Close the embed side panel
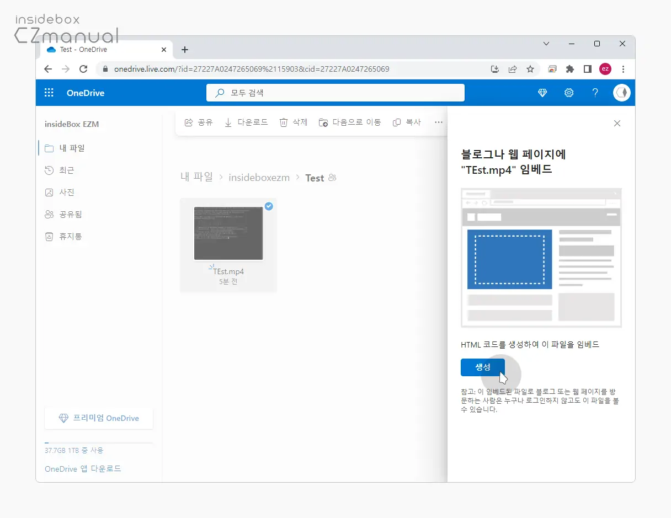Viewport: 671px width, 518px height. [x=617, y=124]
